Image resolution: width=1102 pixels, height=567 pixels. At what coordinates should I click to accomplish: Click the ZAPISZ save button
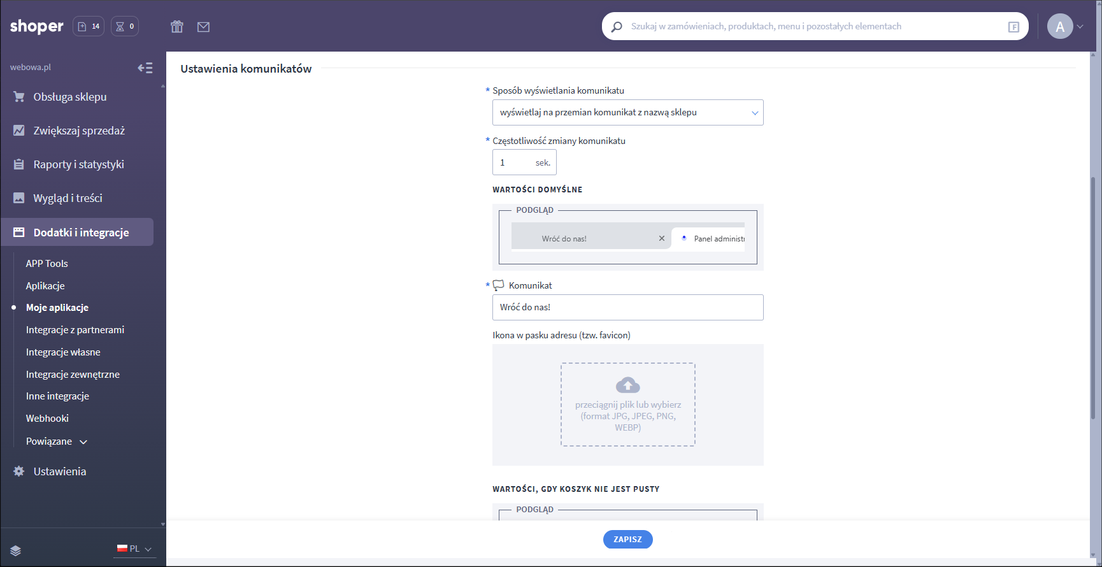coord(627,540)
